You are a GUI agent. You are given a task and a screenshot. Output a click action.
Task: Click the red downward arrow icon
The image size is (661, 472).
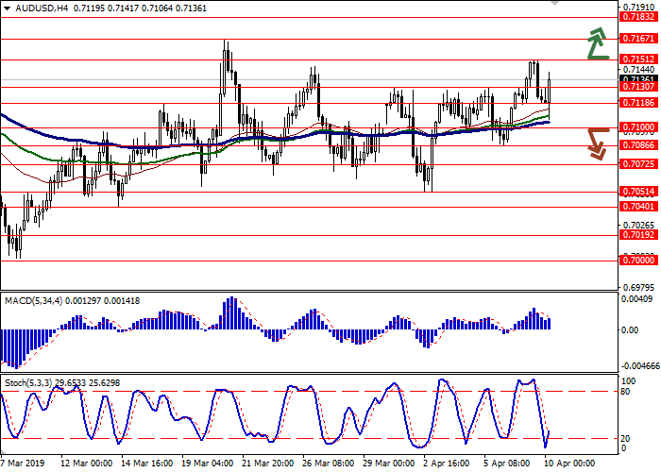(596, 143)
